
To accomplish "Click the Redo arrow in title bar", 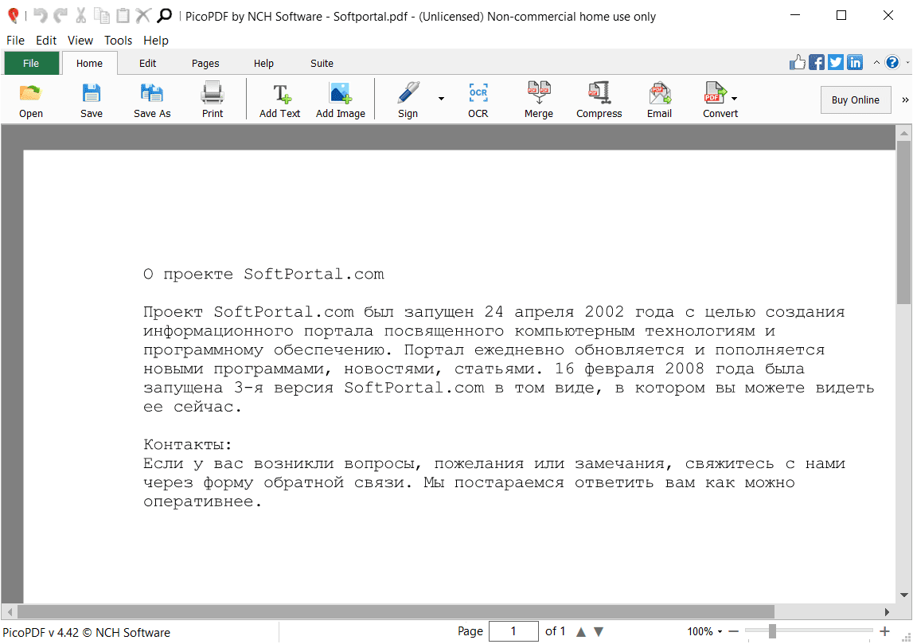I will click(x=60, y=15).
